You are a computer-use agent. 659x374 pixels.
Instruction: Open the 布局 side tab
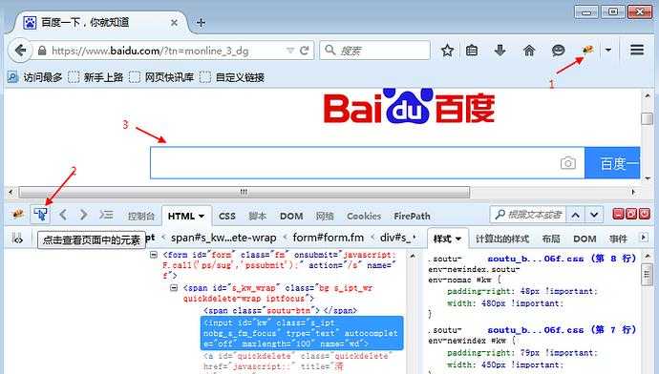click(550, 239)
